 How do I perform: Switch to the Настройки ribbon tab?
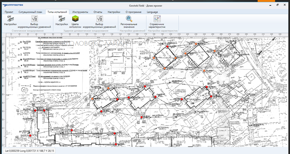(x=114, y=12)
